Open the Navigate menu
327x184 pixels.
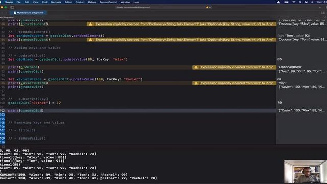click(56, 2)
